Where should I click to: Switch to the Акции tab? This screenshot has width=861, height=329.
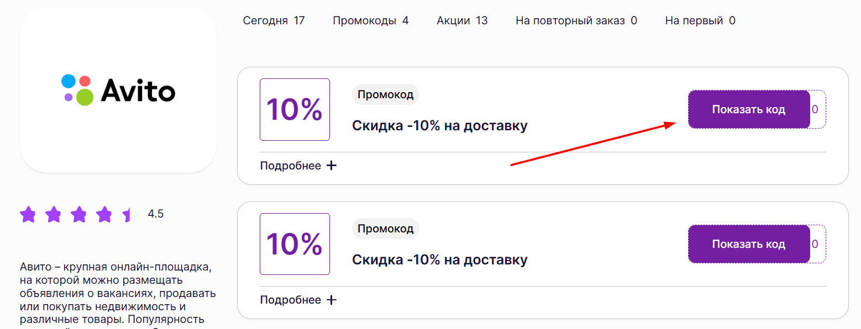click(x=462, y=20)
